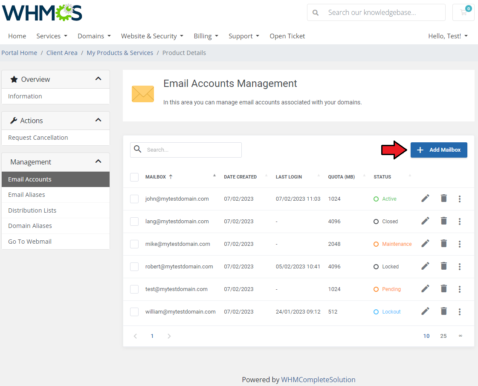Edit william@mytestdomain.com with the pencil icon
The image size is (478, 386).
[x=425, y=311]
